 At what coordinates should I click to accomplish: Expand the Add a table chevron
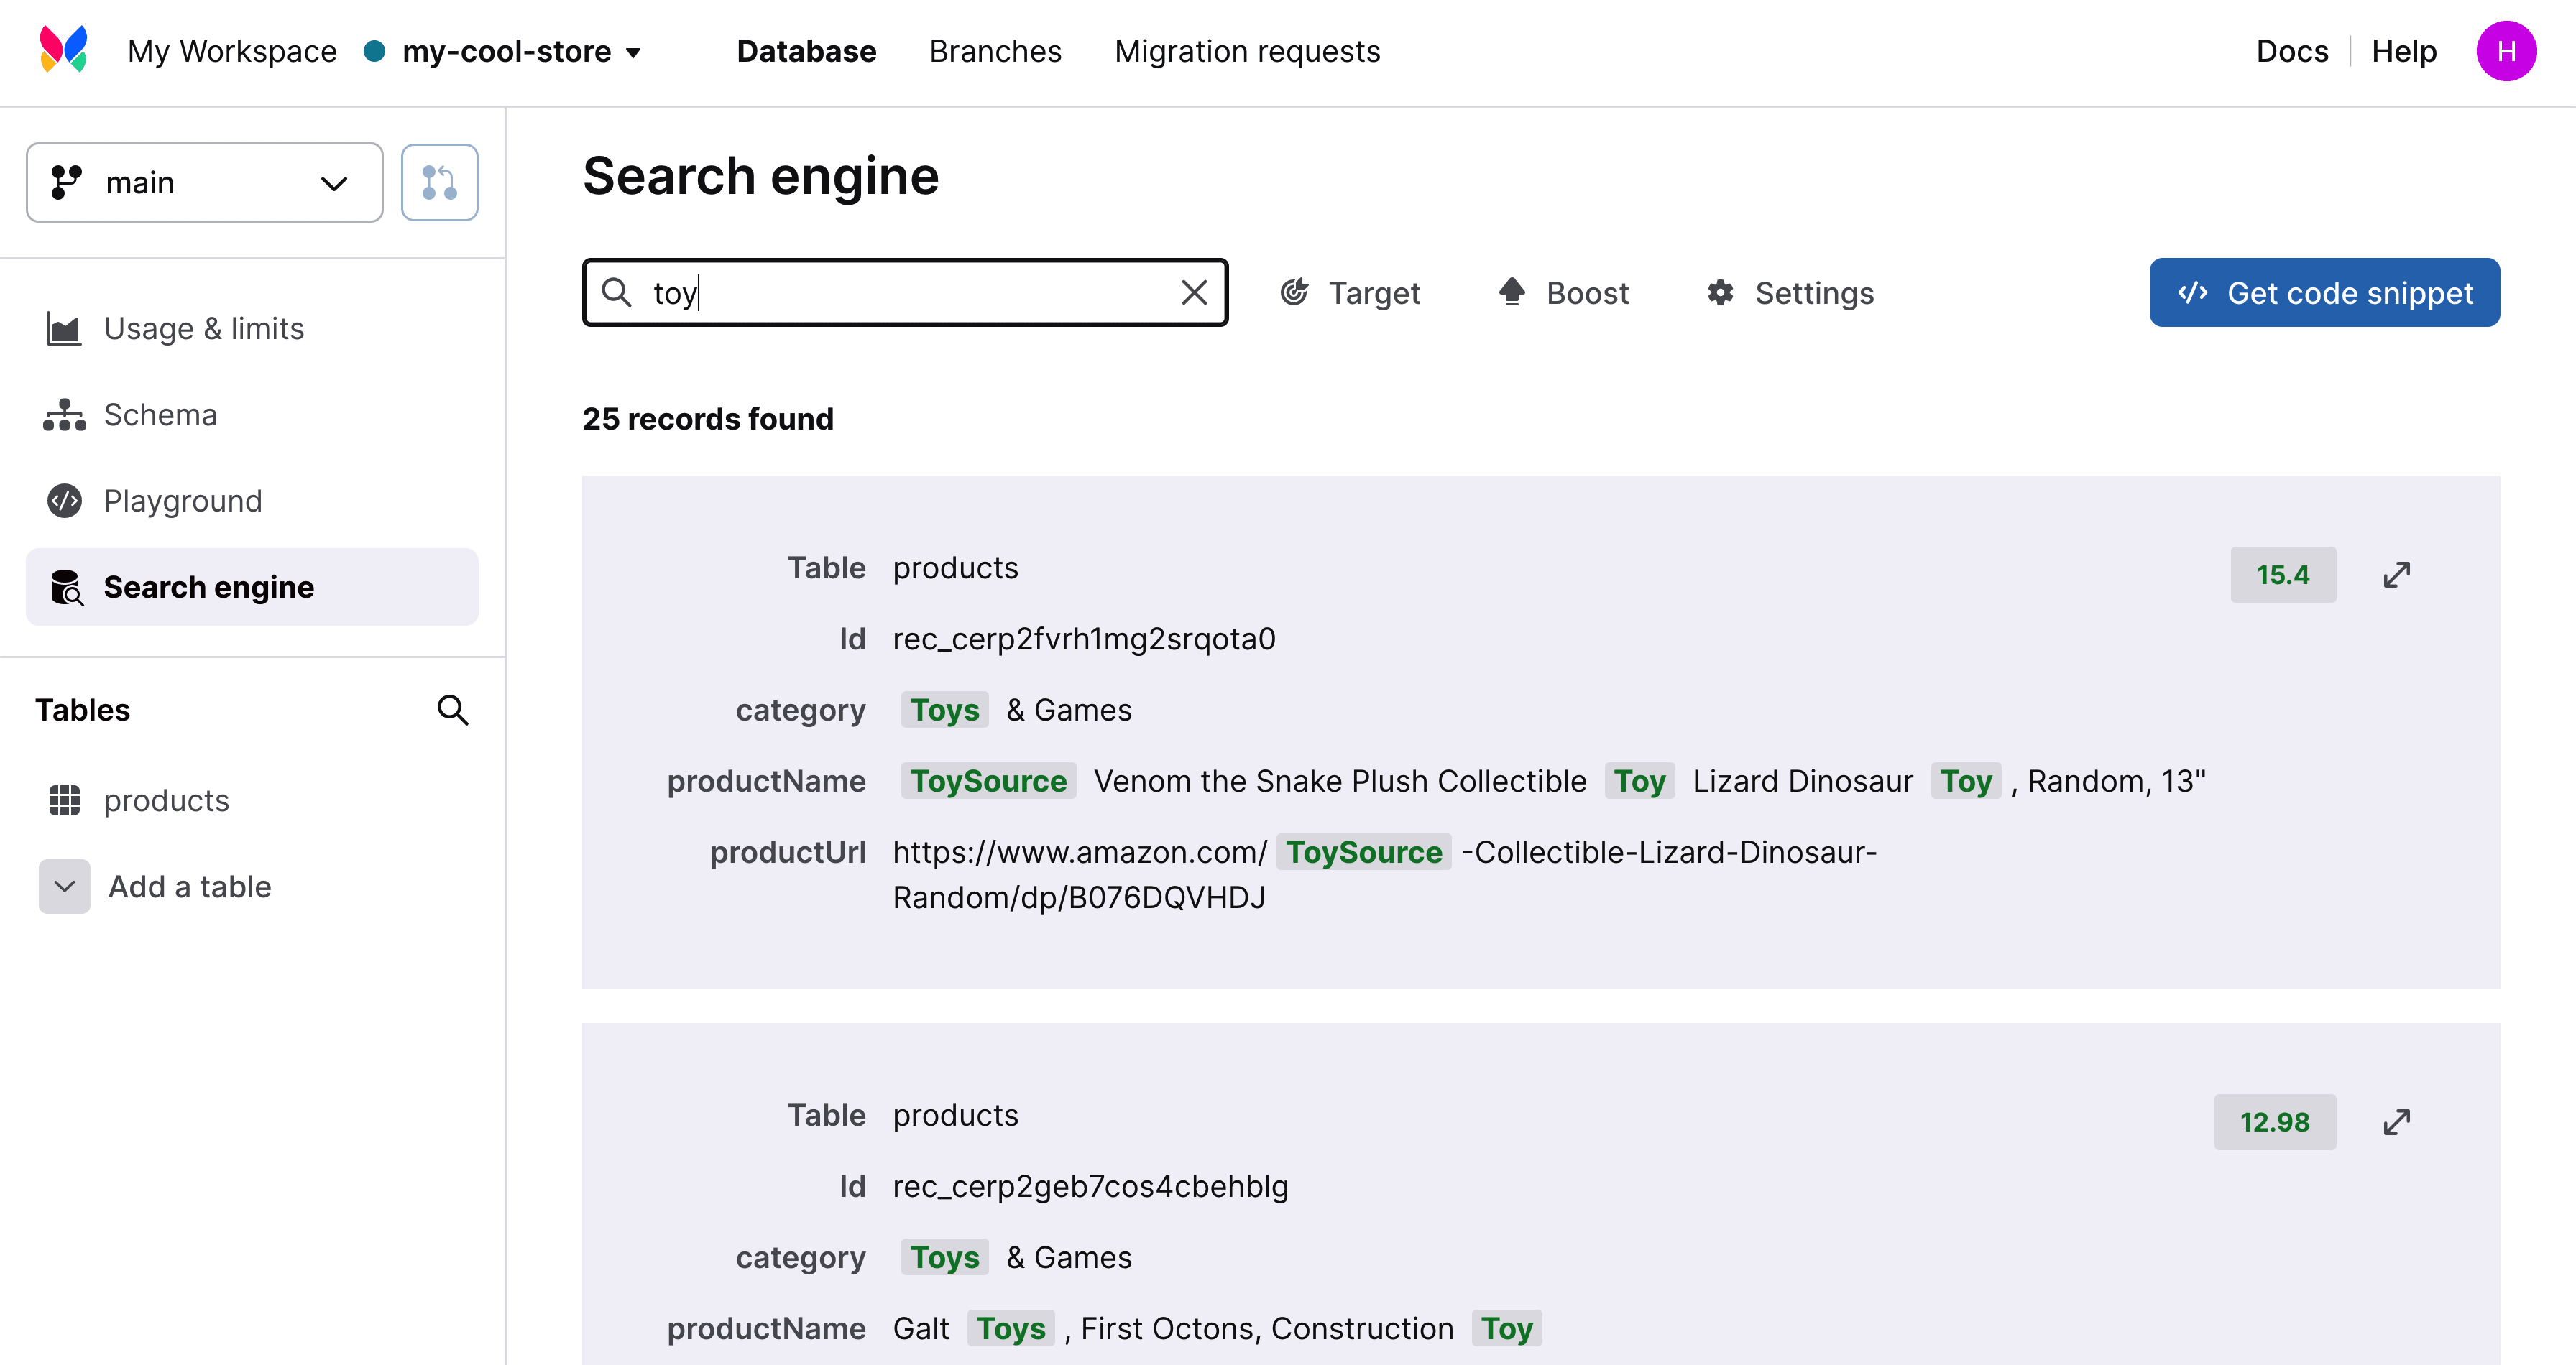pyautogui.click(x=65, y=887)
